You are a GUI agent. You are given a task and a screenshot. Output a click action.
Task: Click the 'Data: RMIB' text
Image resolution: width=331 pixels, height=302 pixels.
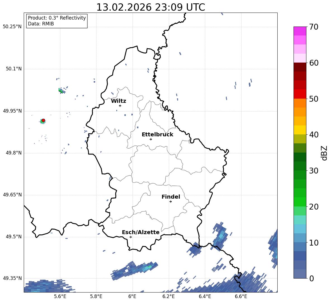[41, 24]
